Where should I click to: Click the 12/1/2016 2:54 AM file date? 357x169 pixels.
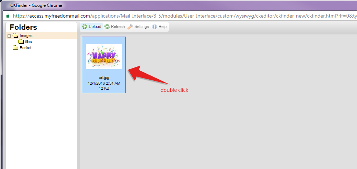[x=104, y=83]
